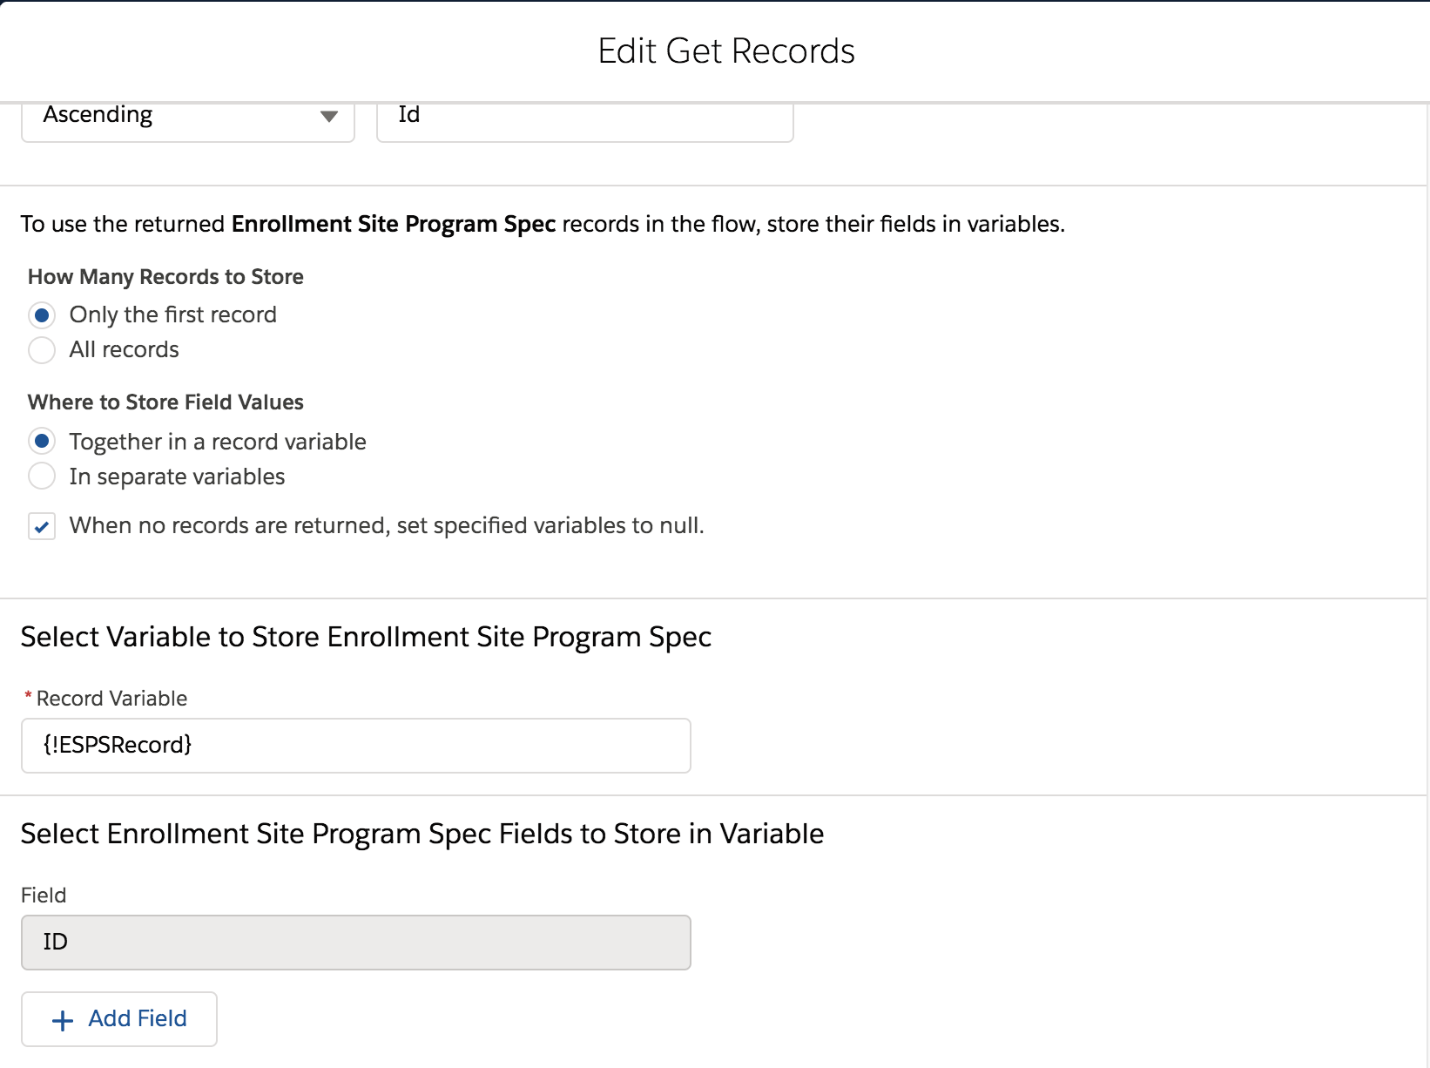Click the greyed-out ID field box
The image size is (1430, 1068).
tap(355, 942)
